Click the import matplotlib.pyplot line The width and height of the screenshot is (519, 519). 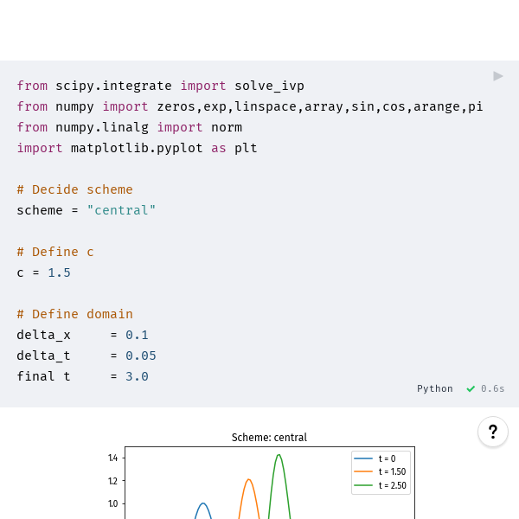point(137,148)
